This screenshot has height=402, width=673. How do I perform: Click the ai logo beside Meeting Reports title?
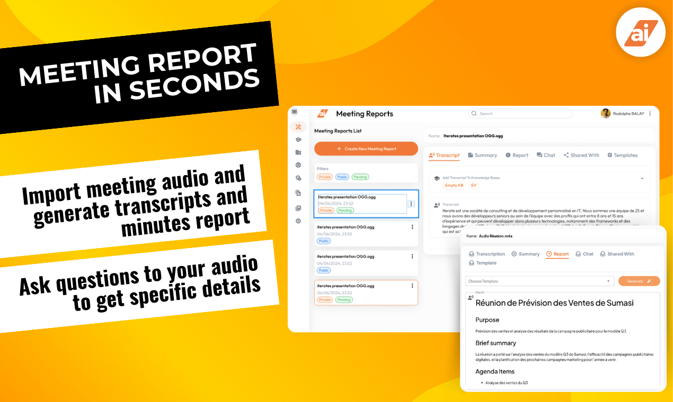point(323,113)
